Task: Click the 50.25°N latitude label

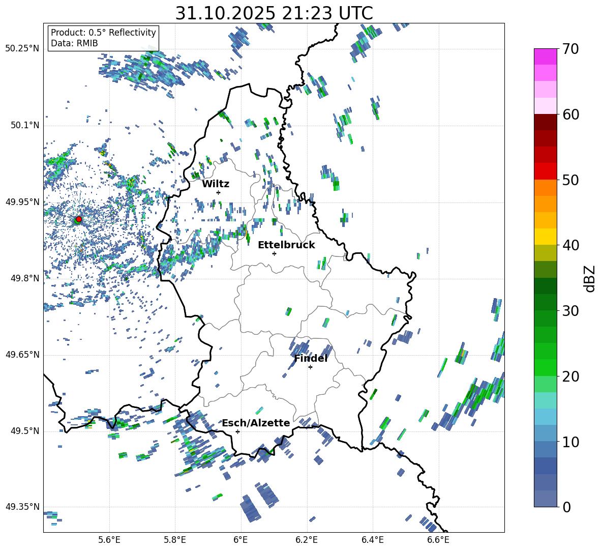Action: tap(22, 49)
